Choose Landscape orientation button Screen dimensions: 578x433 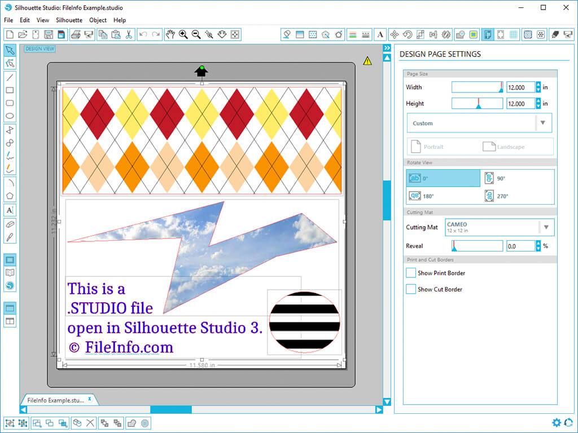click(503, 147)
